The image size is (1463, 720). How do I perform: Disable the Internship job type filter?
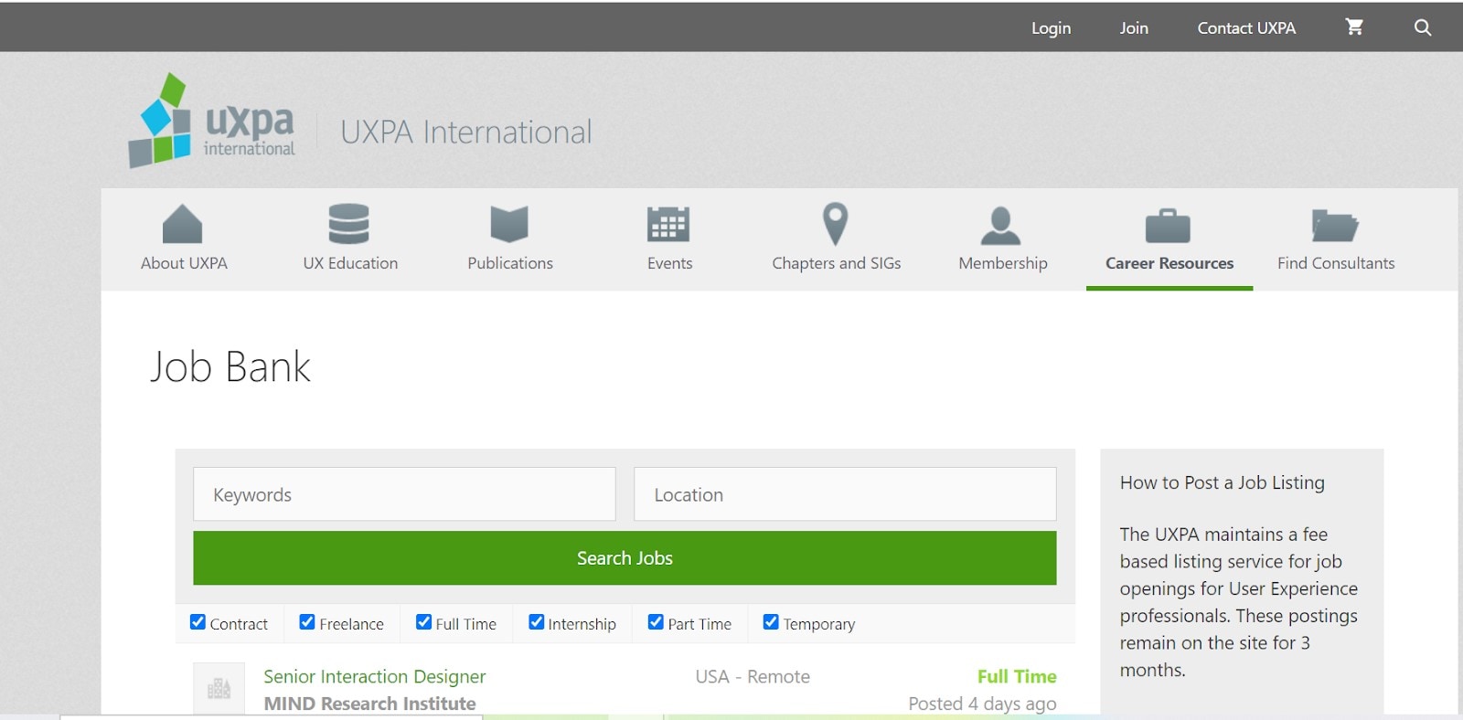(x=536, y=622)
